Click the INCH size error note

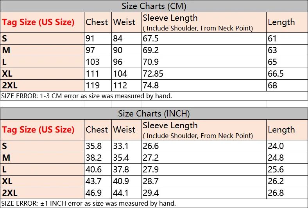point(89,203)
